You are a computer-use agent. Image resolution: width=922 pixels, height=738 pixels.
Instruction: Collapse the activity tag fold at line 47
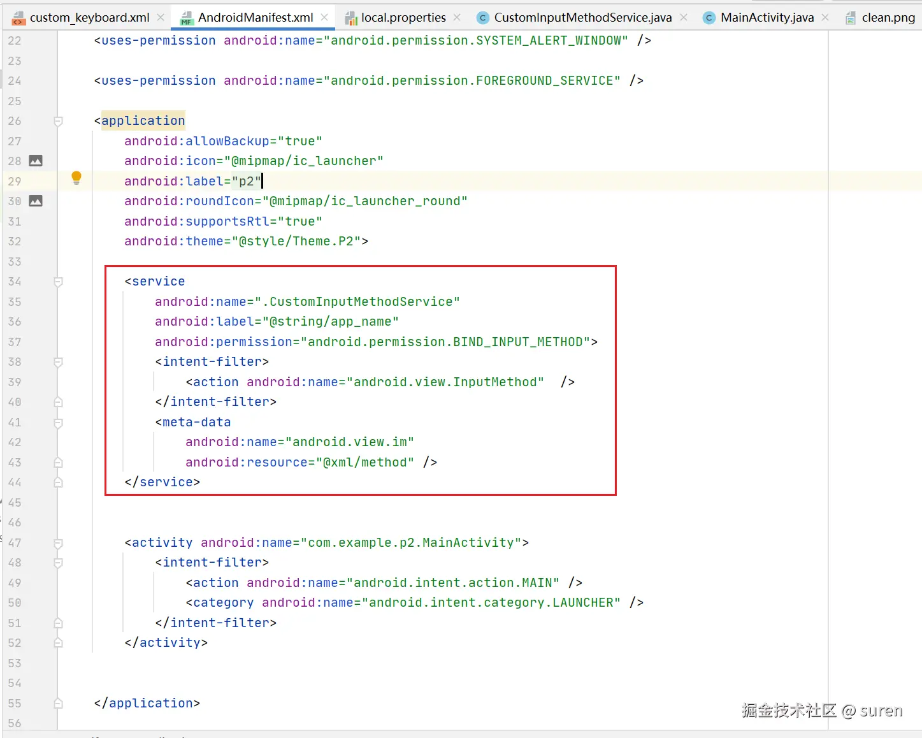coord(58,543)
